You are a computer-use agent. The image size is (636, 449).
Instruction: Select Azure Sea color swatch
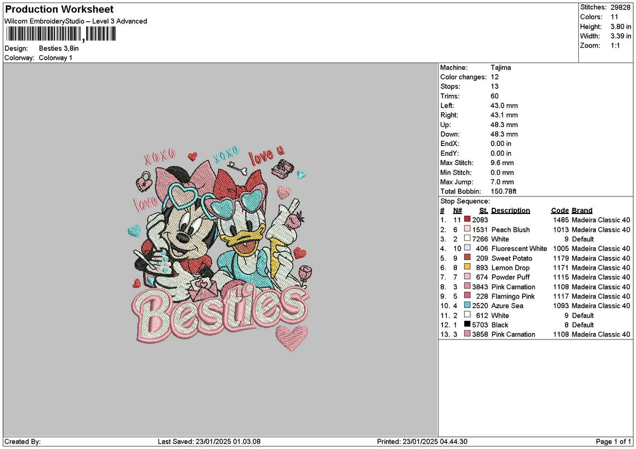pyautogui.click(x=467, y=306)
